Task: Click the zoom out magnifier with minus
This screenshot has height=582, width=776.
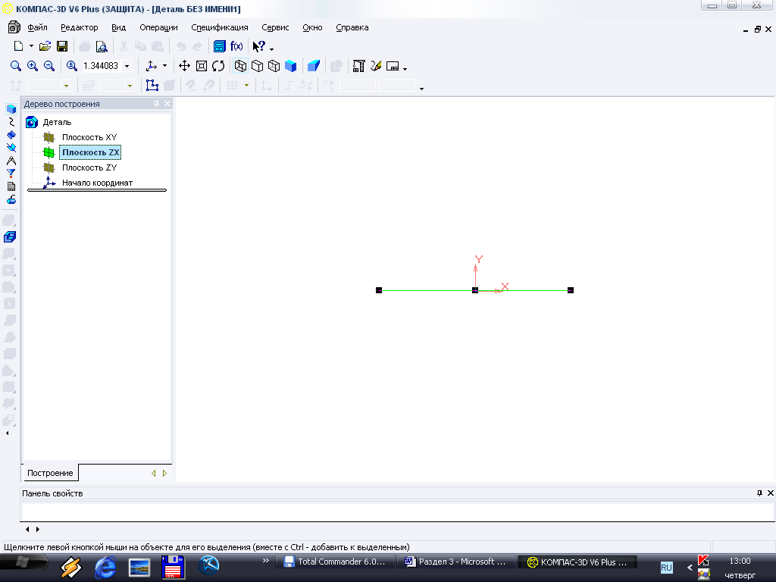Action: [x=49, y=66]
